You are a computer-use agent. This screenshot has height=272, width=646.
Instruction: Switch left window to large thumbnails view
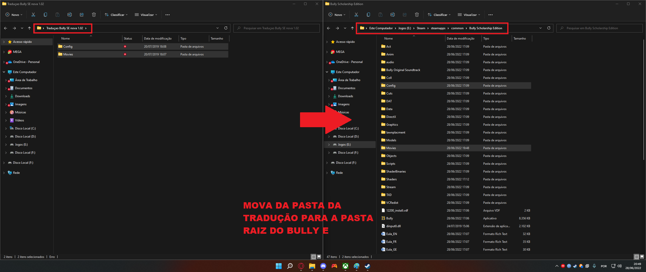(x=319, y=257)
